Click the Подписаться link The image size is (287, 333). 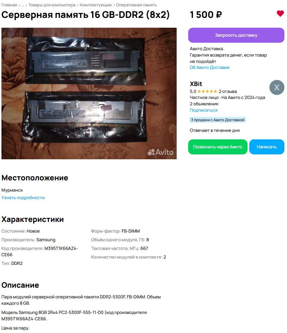203,110
